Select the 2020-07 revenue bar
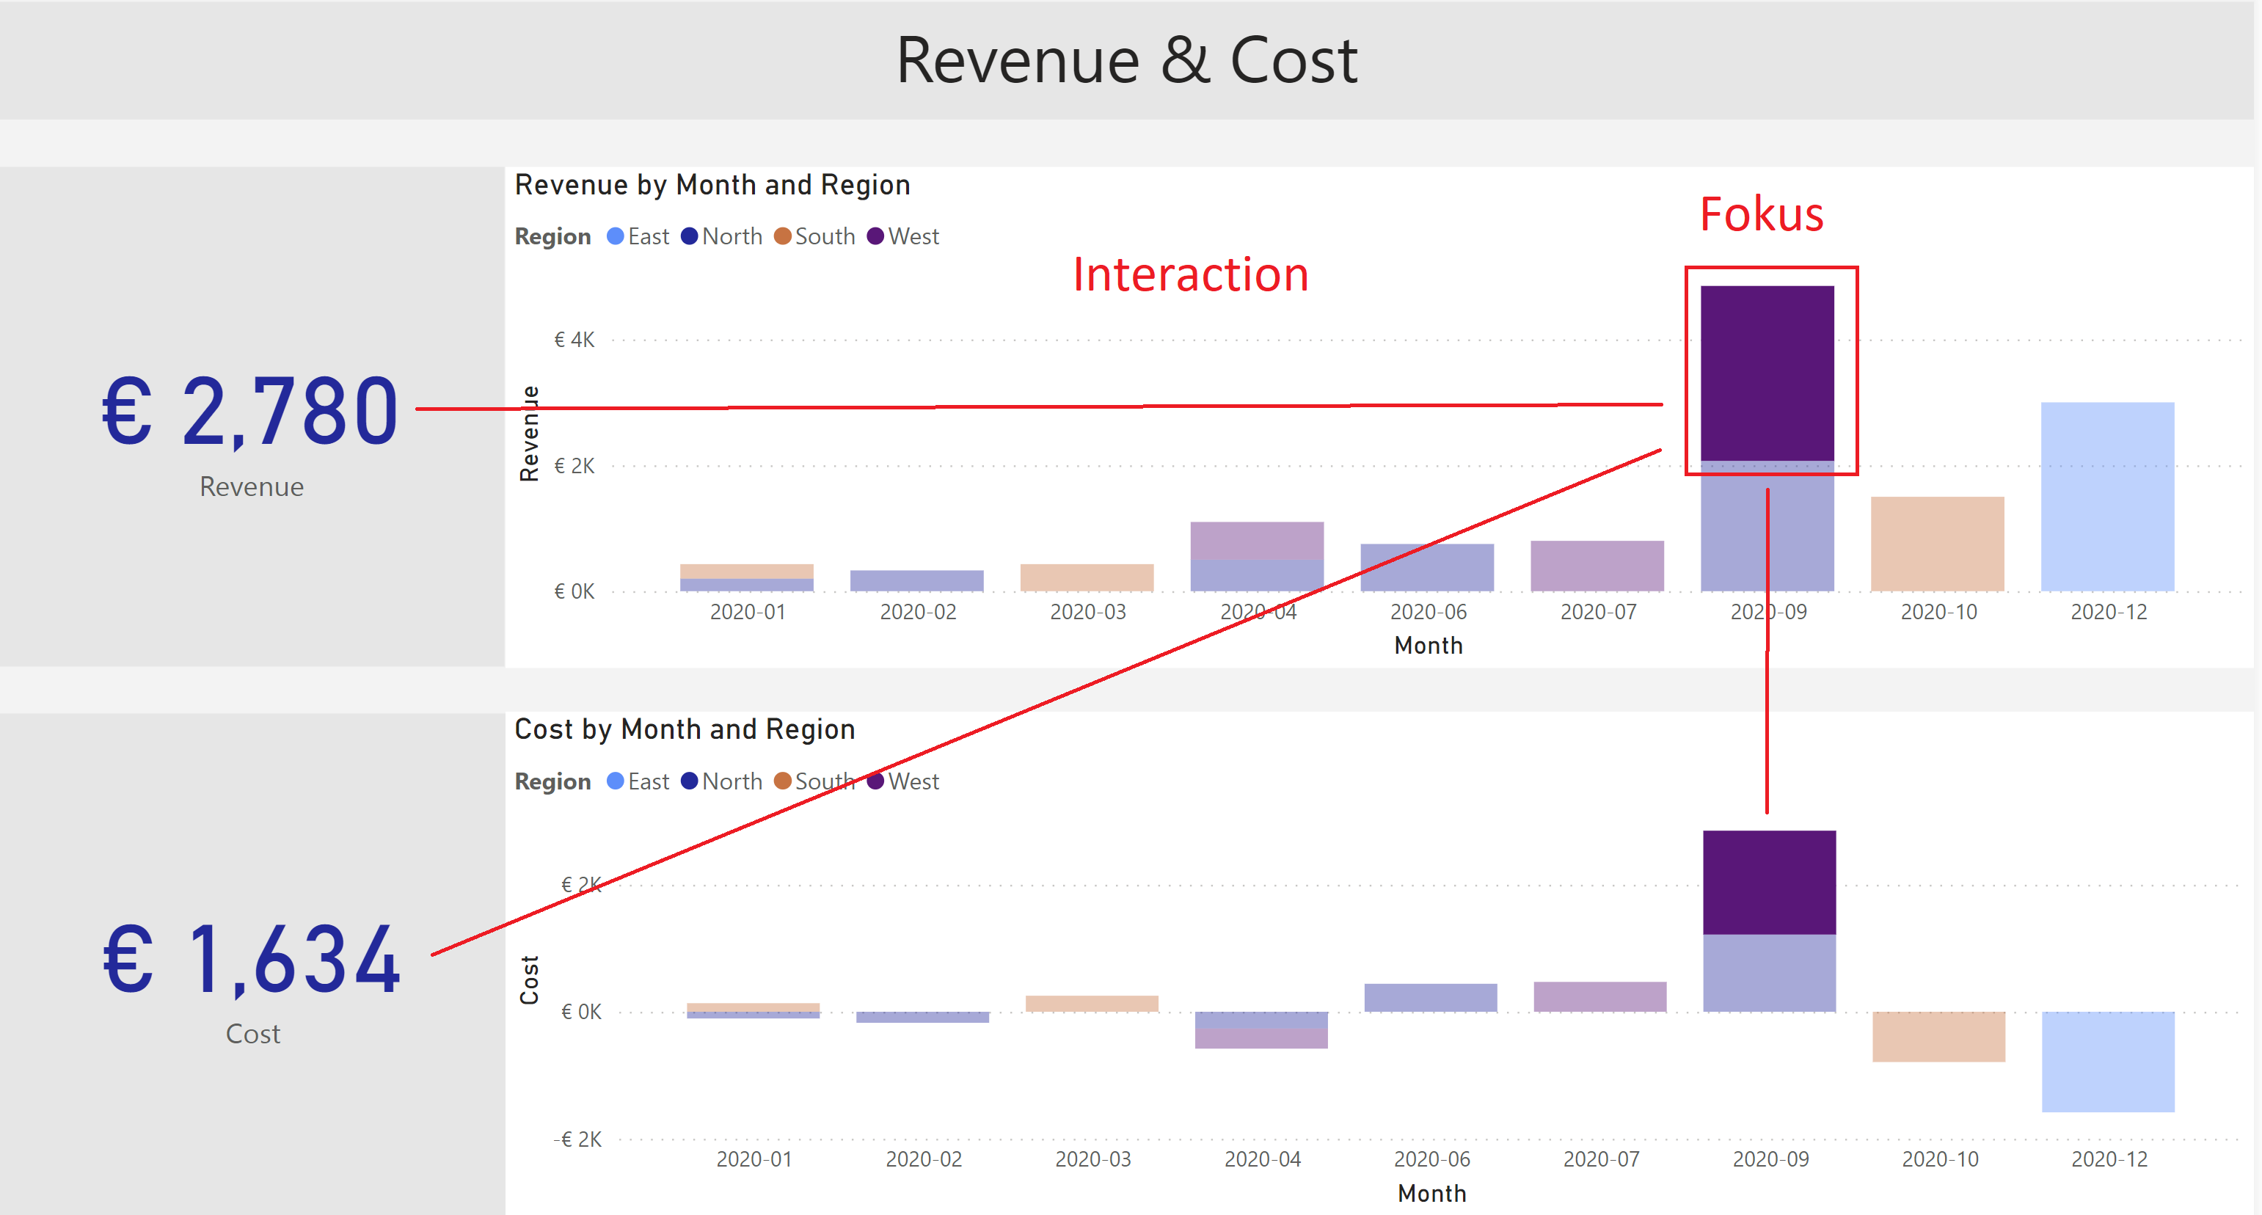Image resolution: width=2262 pixels, height=1215 pixels. point(1597,566)
